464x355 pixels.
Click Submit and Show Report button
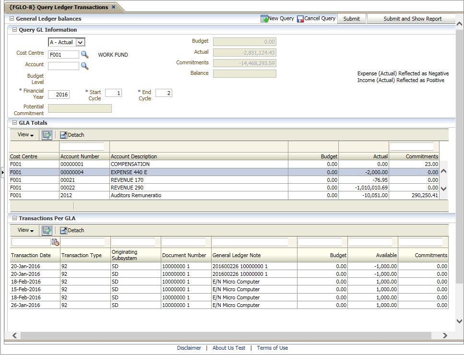pyautogui.click(x=412, y=19)
